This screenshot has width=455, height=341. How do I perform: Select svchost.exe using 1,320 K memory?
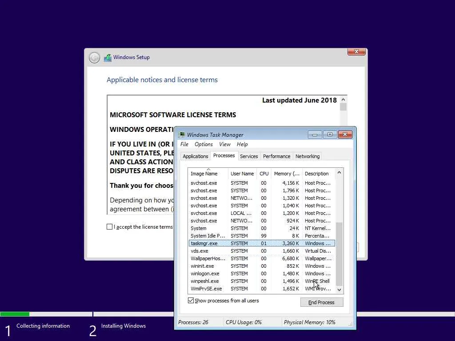tap(262, 198)
